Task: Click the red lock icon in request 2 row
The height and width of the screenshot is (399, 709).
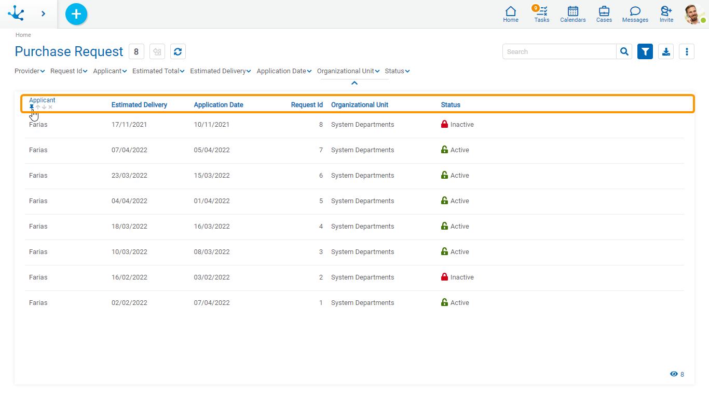Action: pyautogui.click(x=444, y=277)
